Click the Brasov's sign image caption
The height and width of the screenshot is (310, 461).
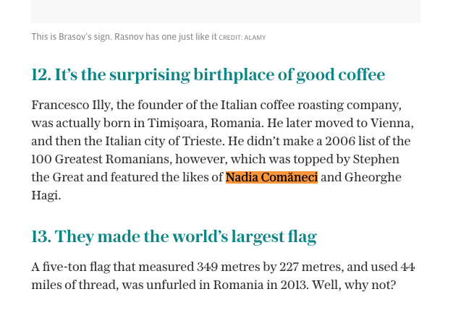124,37
